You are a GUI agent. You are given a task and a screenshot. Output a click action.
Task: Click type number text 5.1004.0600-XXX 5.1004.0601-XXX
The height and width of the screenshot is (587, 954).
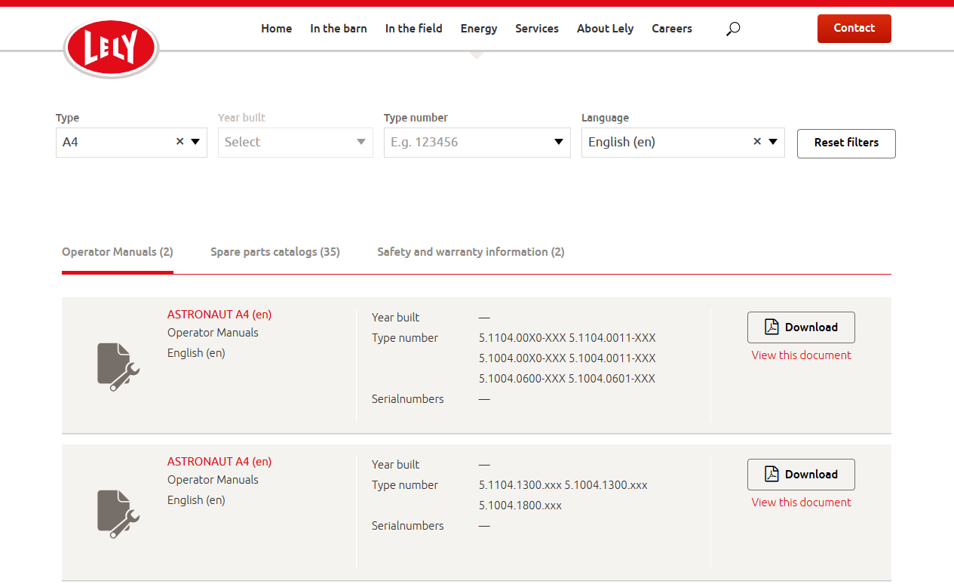pyautogui.click(x=567, y=379)
